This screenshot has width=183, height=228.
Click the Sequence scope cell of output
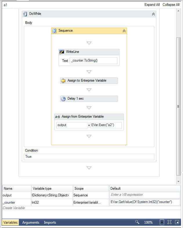pos(91,195)
